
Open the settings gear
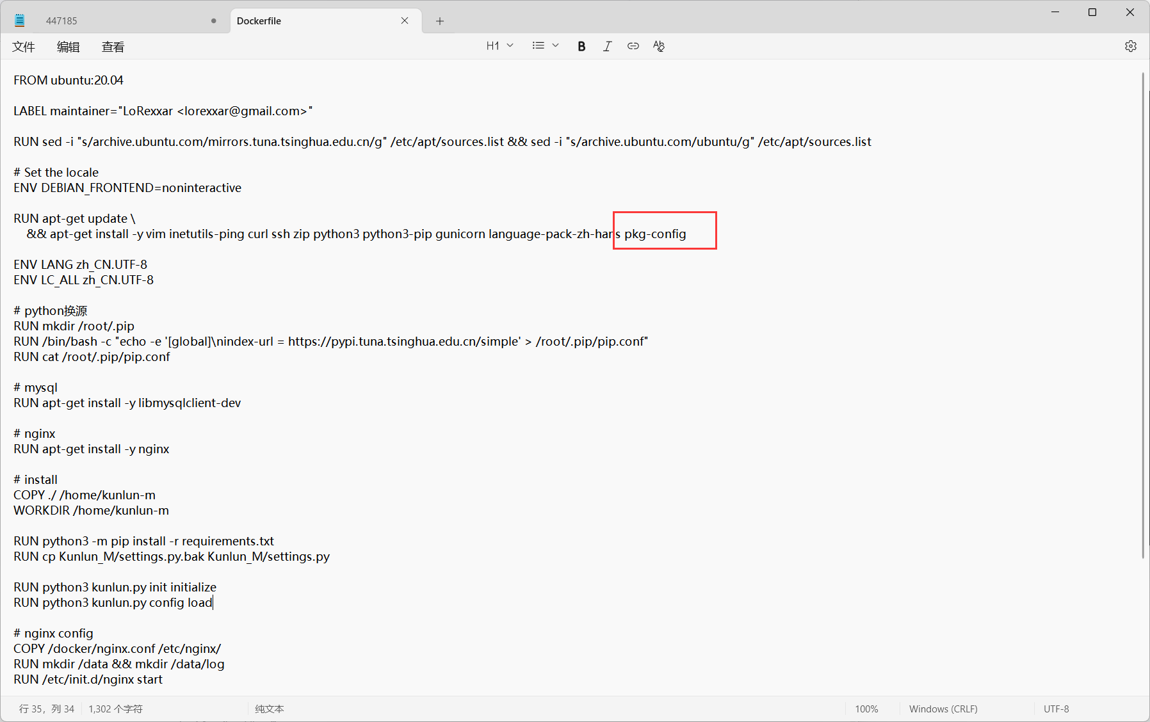[x=1130, y=46]
